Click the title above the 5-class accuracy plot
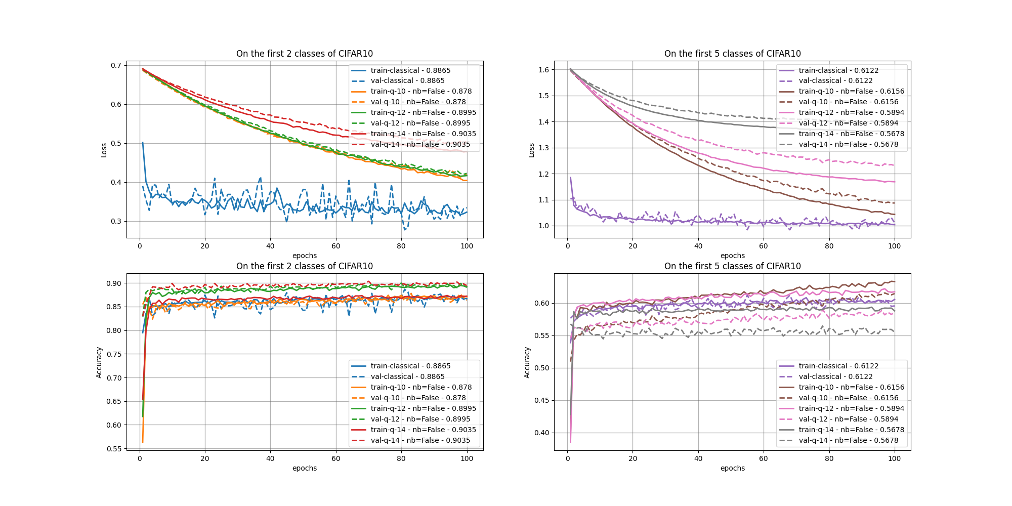Image resolution: width=1012 pixels, height=506 pixels. pos(732,266)
